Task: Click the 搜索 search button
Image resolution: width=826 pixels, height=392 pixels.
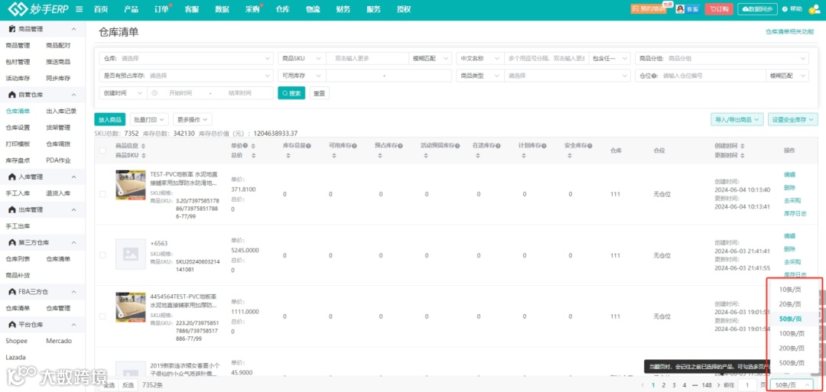Action: pos(291,93)
